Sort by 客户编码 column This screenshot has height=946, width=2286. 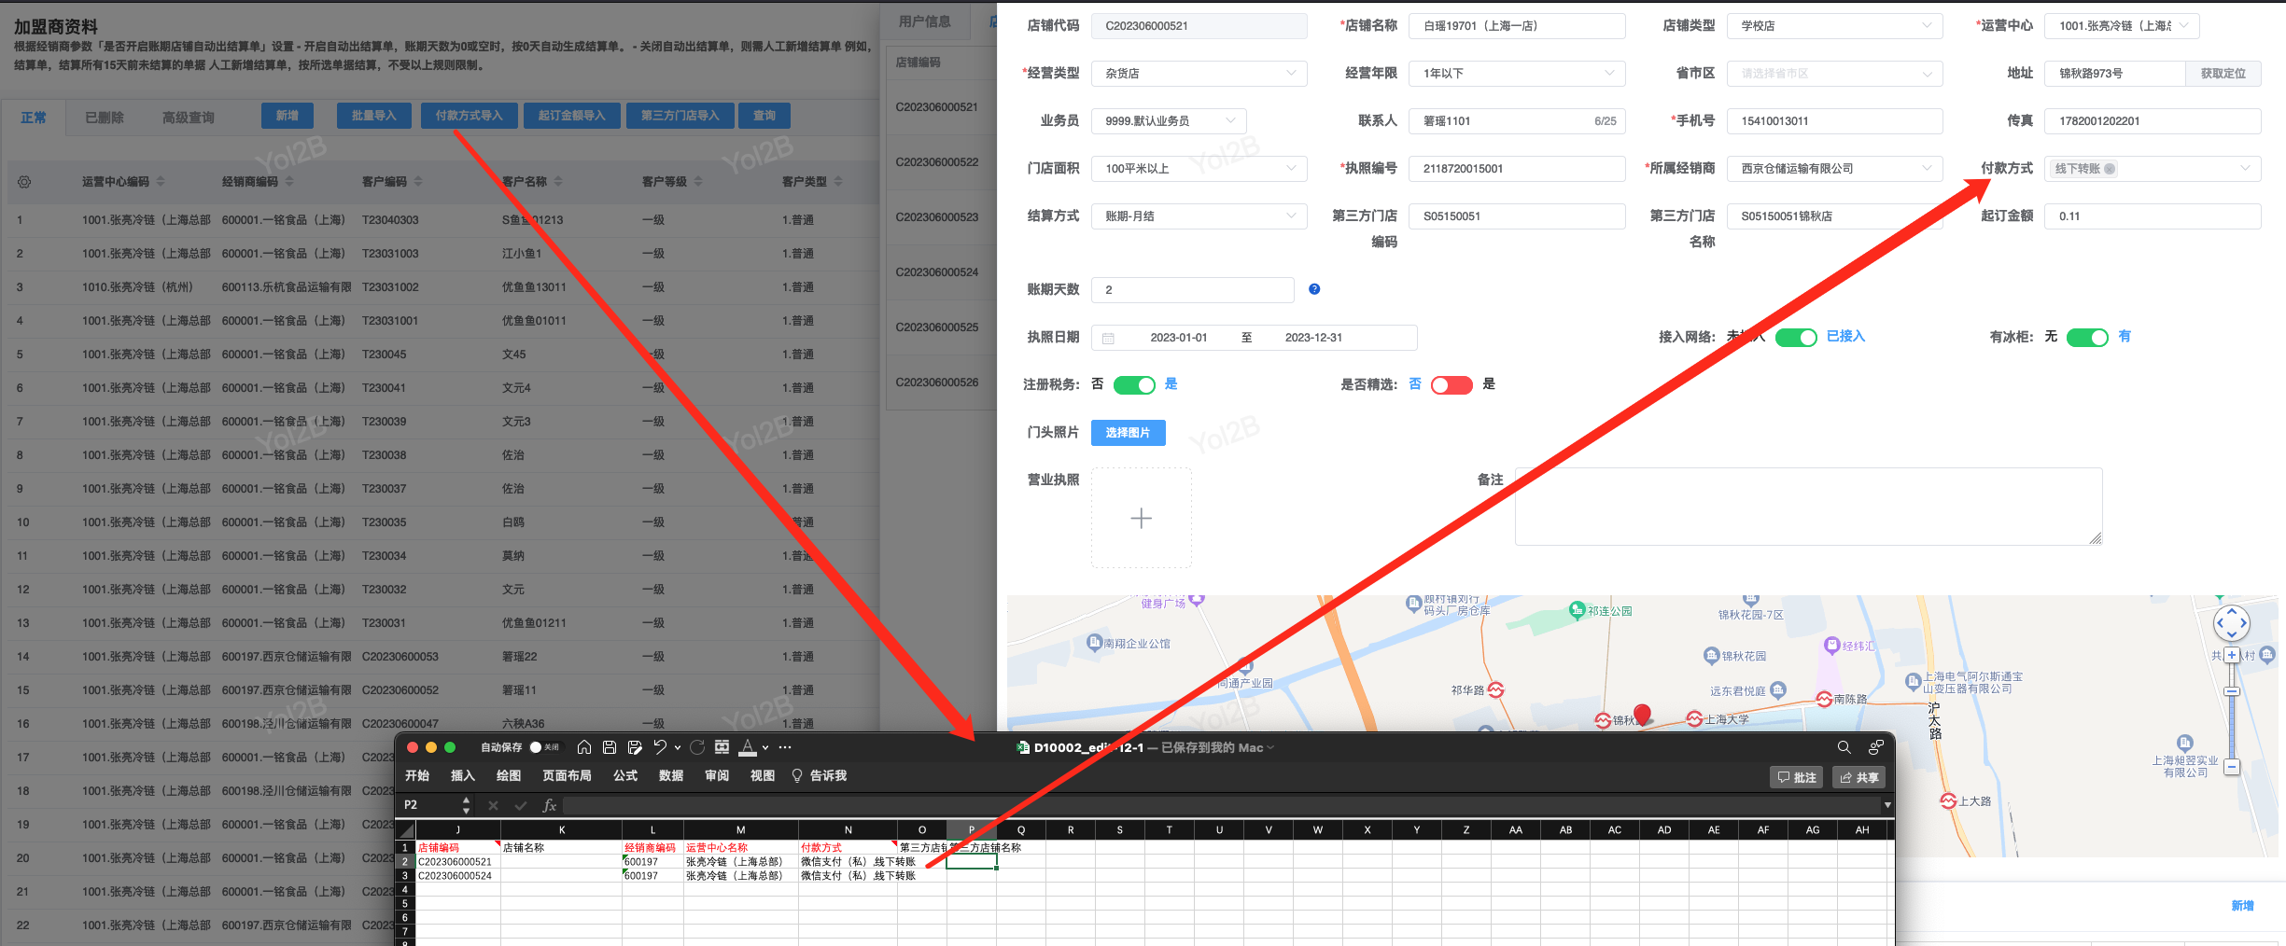[418, 181]
